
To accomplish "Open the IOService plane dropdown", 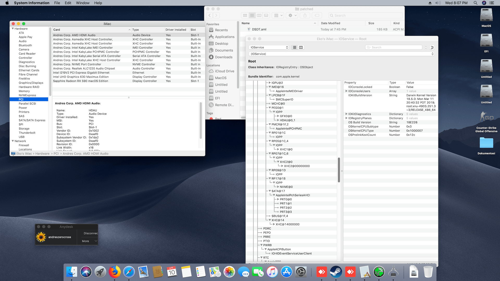I will tap(269, 47).
